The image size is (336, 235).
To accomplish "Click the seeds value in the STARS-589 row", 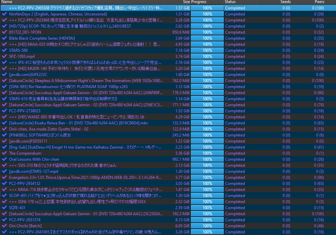I will click(x=286, y=50).
